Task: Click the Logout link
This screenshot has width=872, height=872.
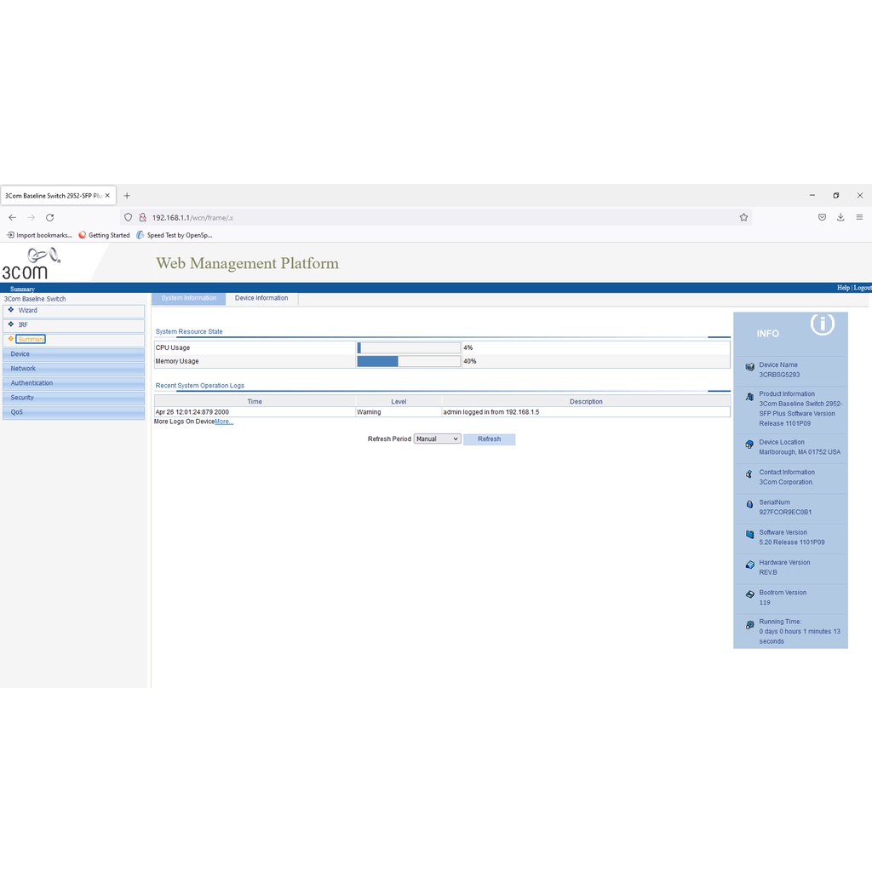Action: [x=862, y=288]
